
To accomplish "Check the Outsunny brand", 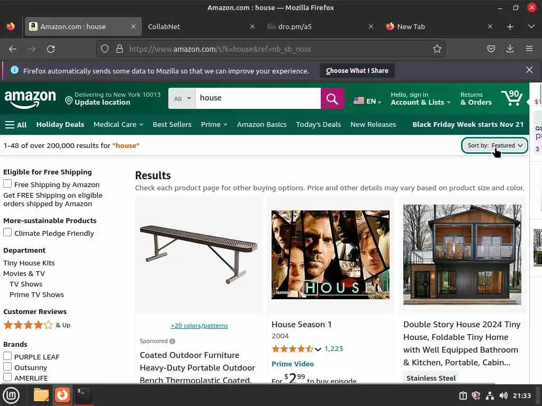I will point(7,367).
